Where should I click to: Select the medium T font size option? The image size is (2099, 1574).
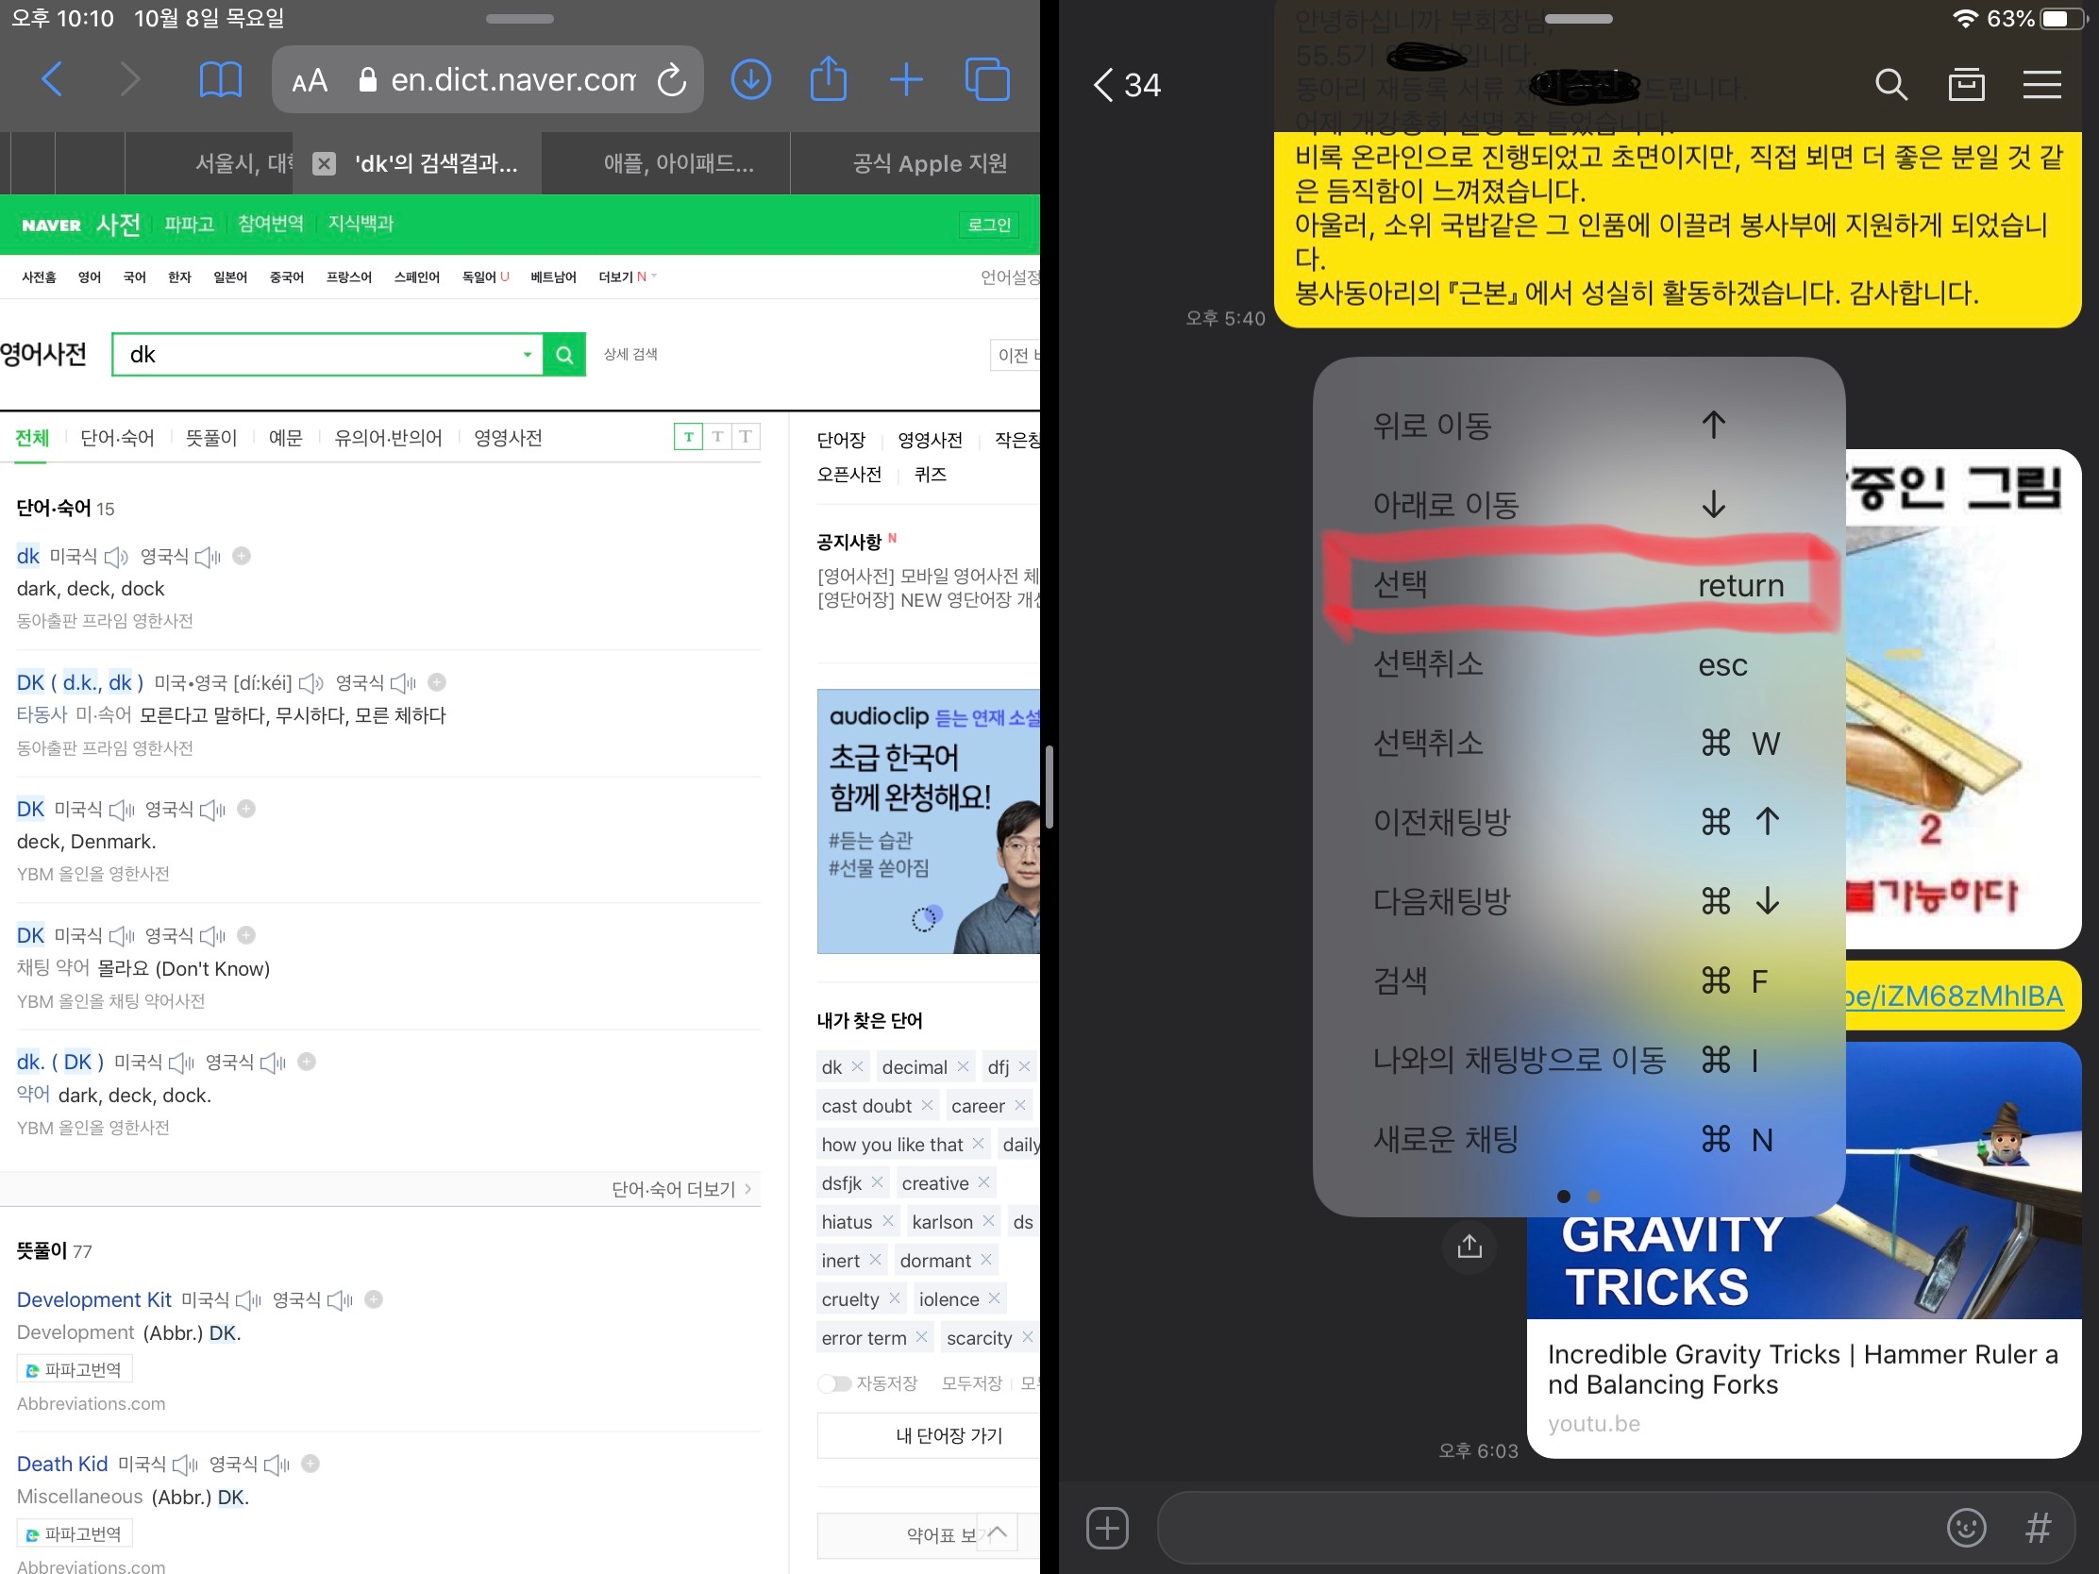point(717,436)
